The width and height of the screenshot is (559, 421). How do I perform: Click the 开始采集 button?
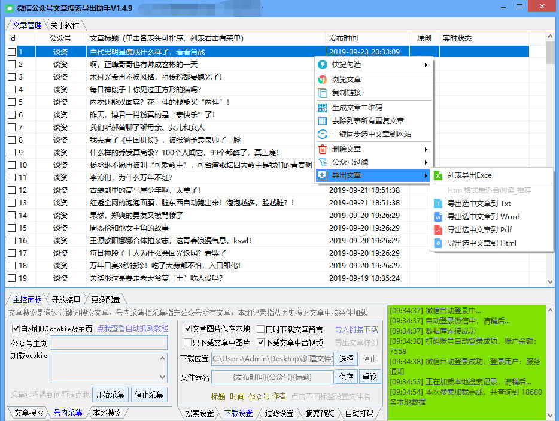tap(110, 395)
